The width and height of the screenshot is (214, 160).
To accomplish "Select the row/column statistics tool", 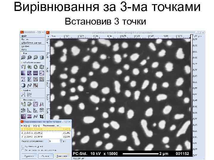I will pyautogui.click(x=36, y=110).
